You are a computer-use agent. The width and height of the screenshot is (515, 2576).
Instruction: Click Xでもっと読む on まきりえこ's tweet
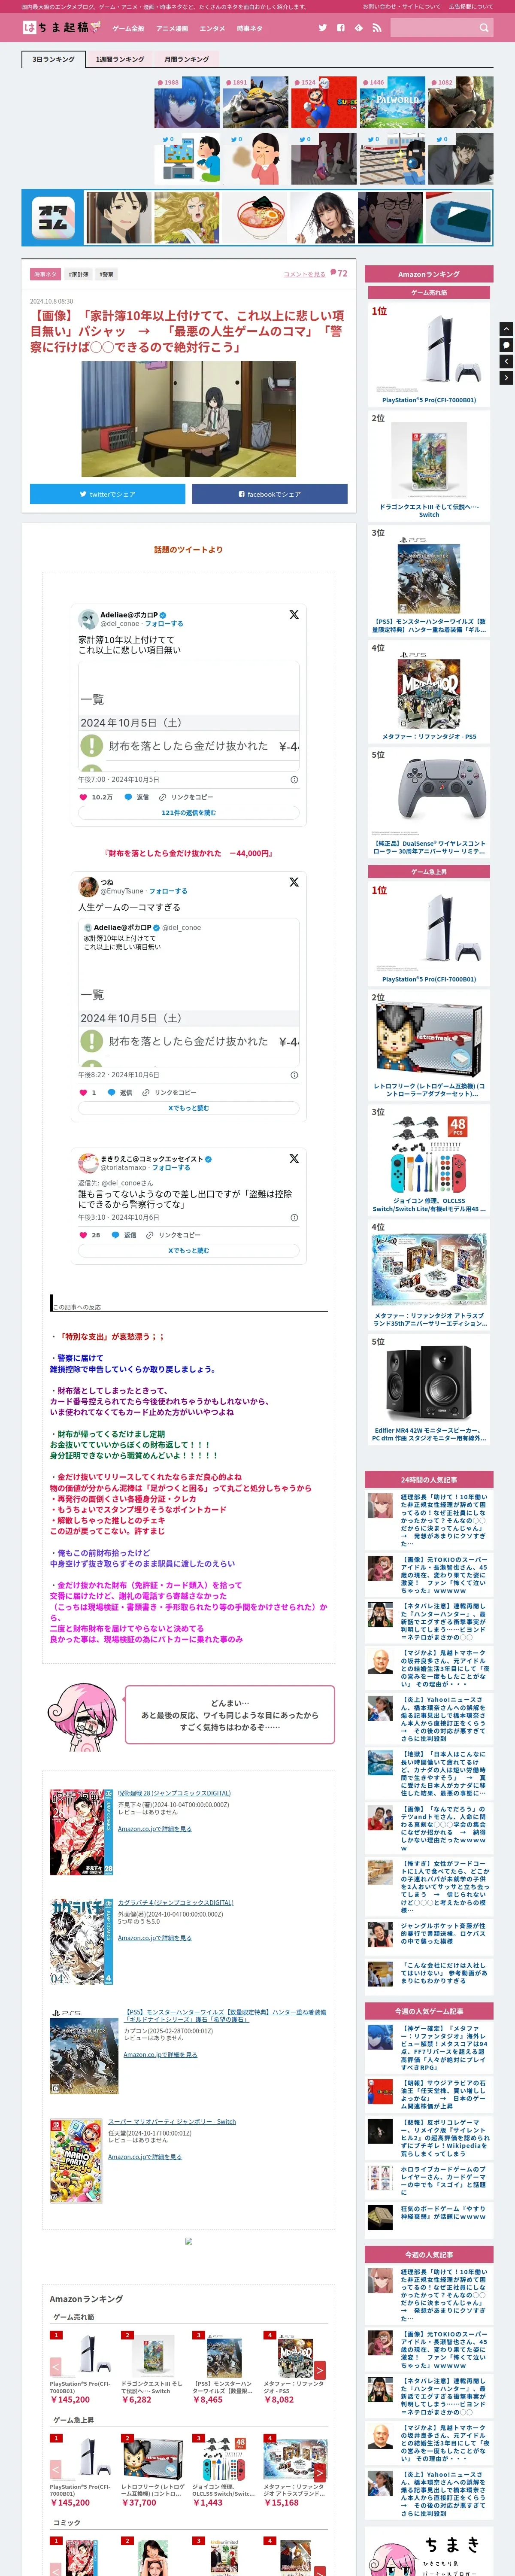point(188,1251)
